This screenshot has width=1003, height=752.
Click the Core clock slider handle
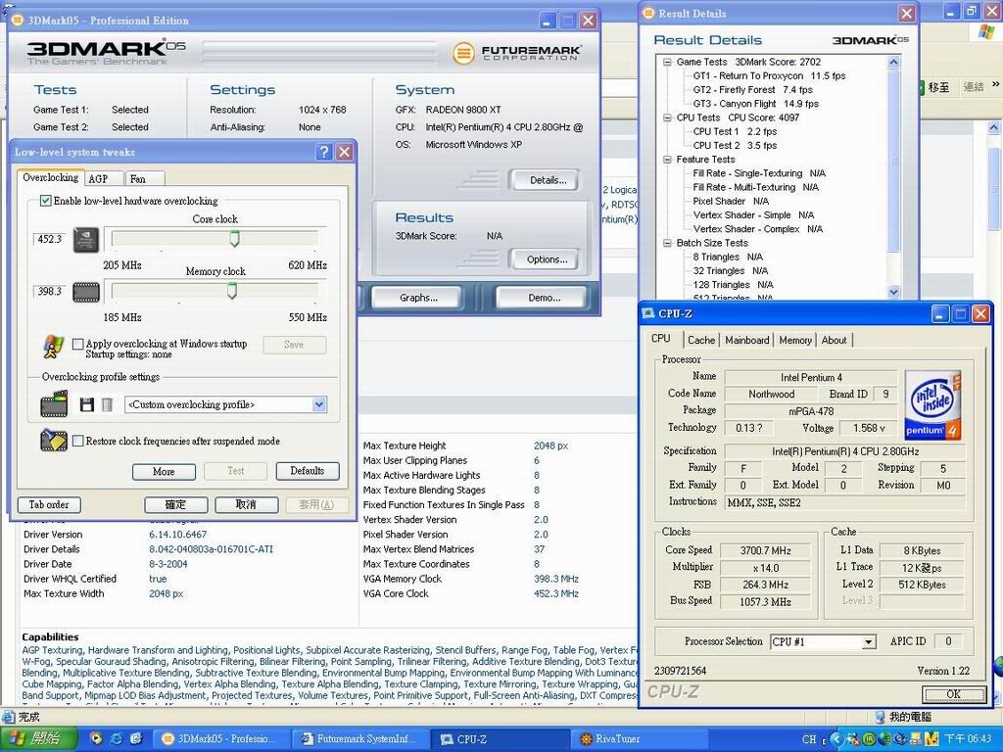click(x=234, y=239)
